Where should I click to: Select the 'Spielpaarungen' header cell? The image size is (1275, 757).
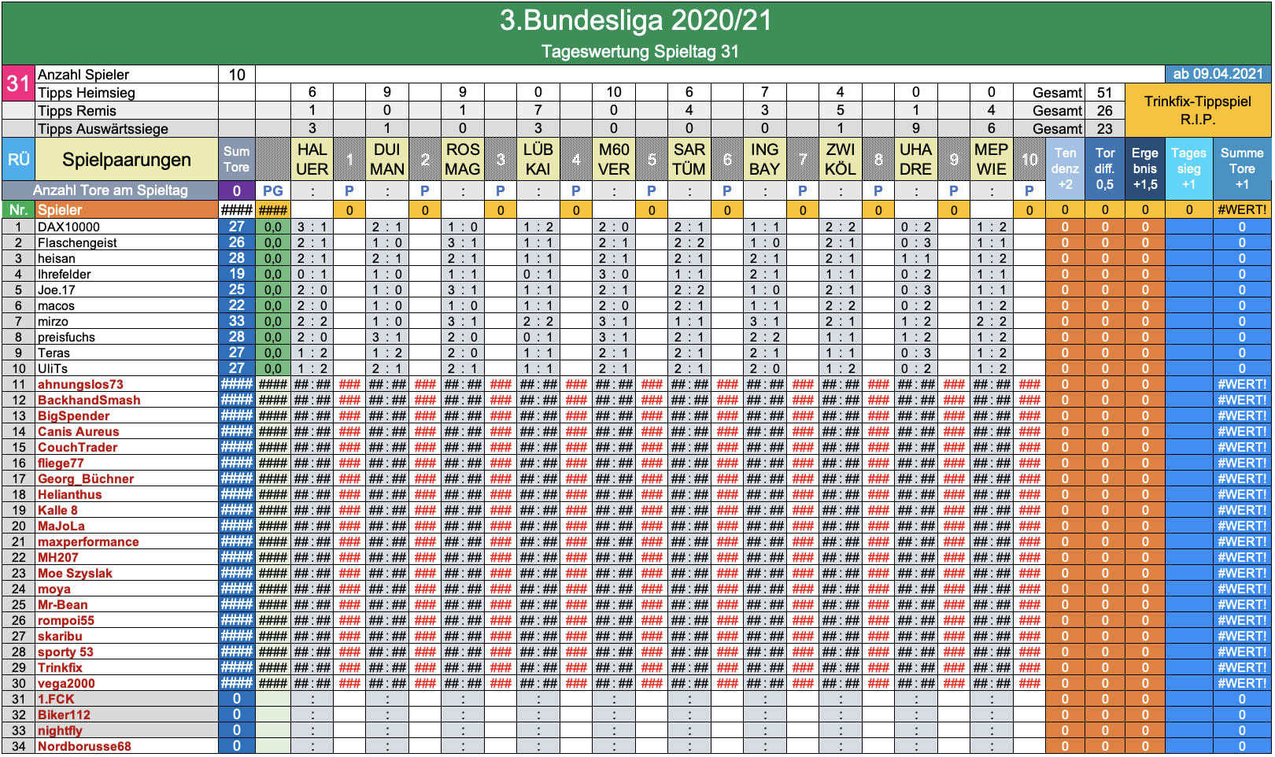(x=127, y=160)
